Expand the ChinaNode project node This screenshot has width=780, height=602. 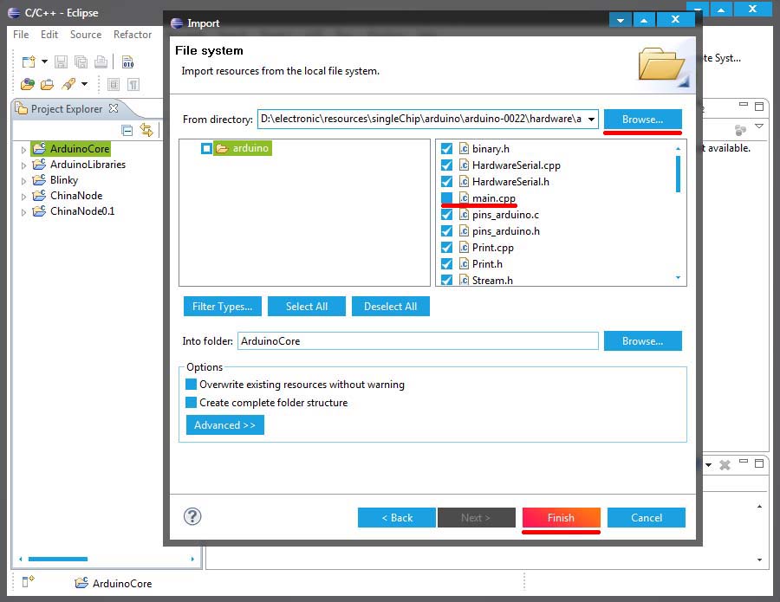coord(23,197)
